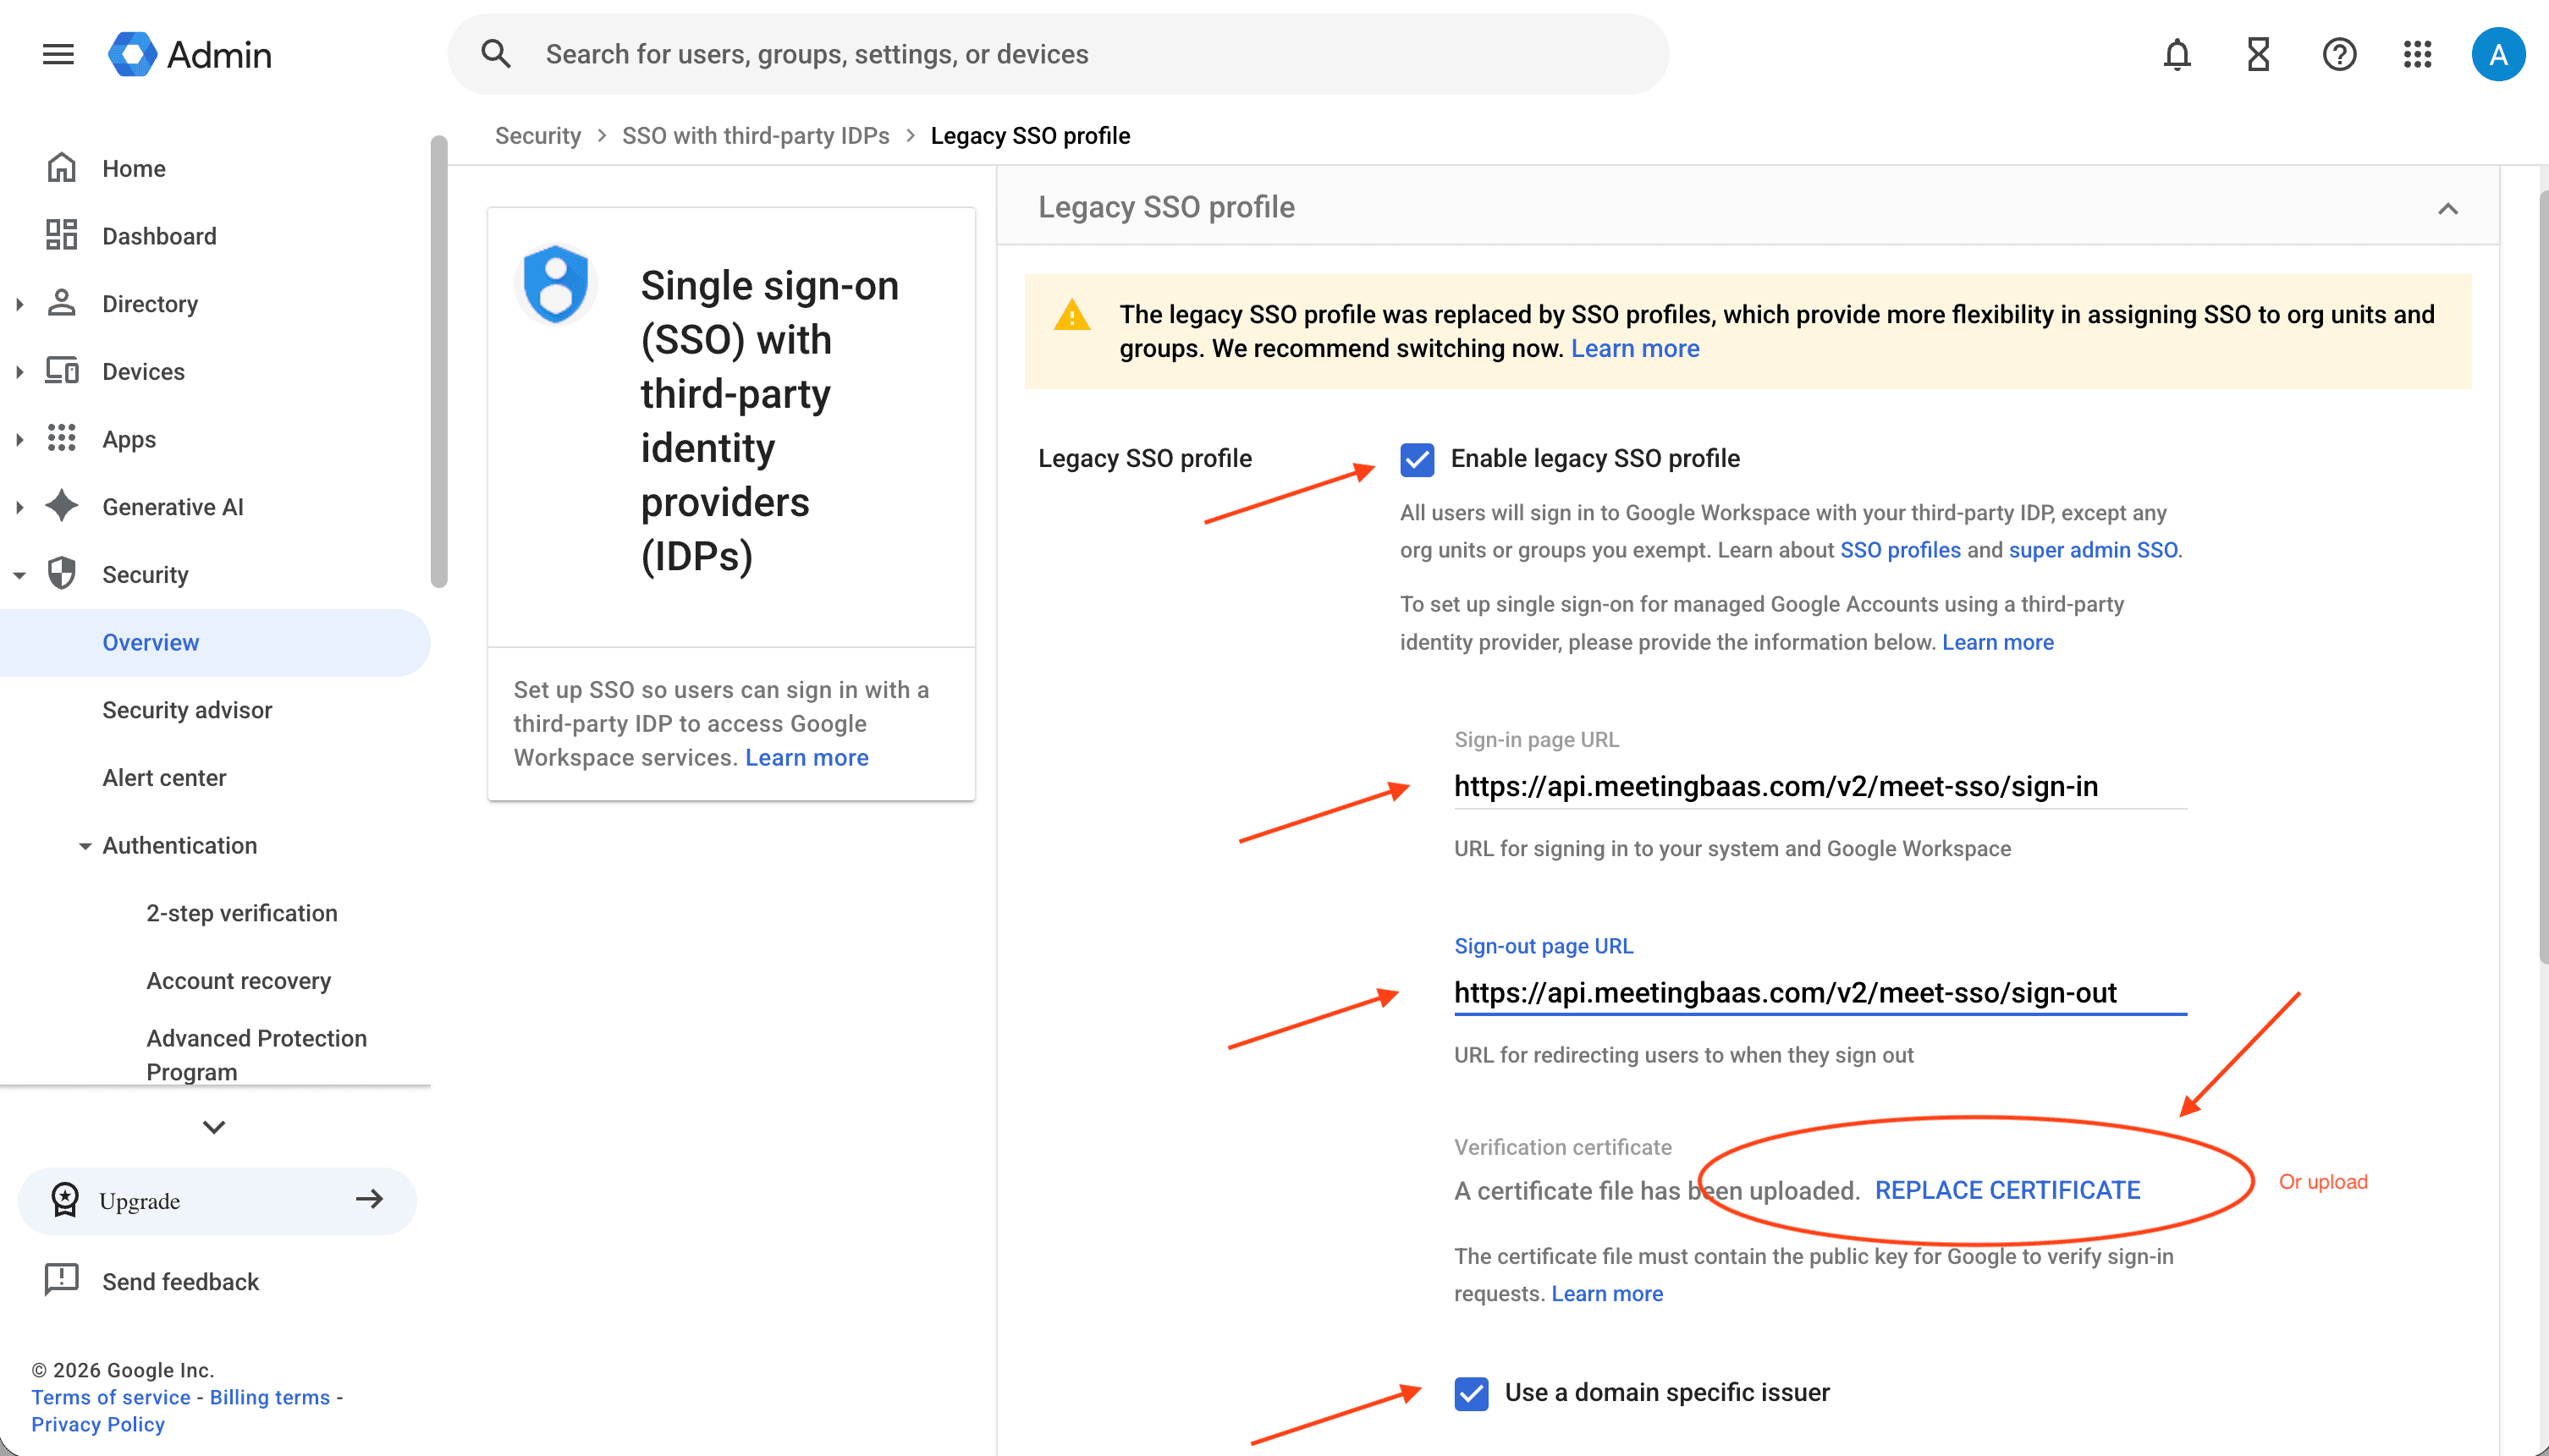This screenshot has height=1456, width=2549.
Task: Toggle Use a domain specific issuer
Action: coord(1471,1393)
